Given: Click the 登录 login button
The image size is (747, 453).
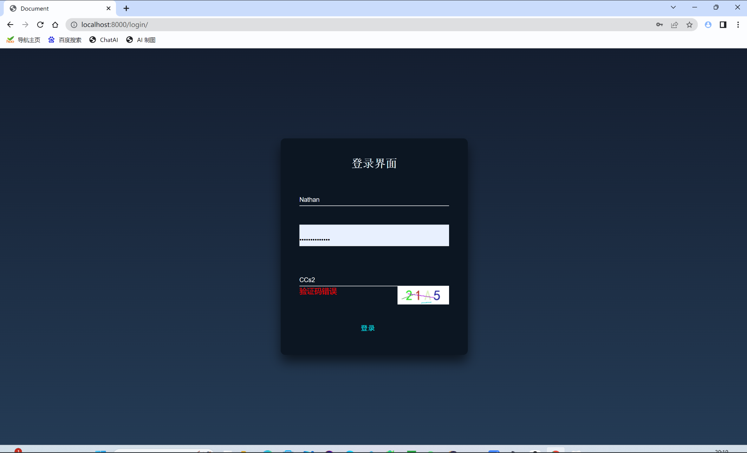Looking at the screenshot, I should tap(368, 328).
